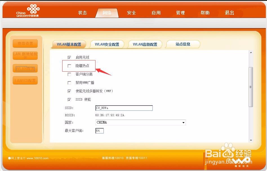267x171 pixels.
Task: Select the 安全 menu item
Action: point(131,13)
